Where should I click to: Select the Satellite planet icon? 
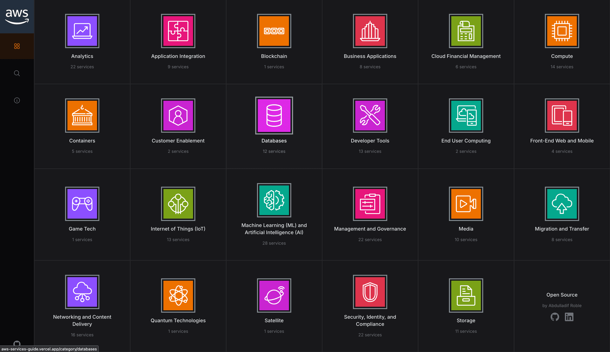coord(274,295)
